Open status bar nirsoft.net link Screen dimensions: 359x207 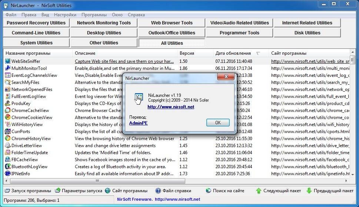point(177,199)
